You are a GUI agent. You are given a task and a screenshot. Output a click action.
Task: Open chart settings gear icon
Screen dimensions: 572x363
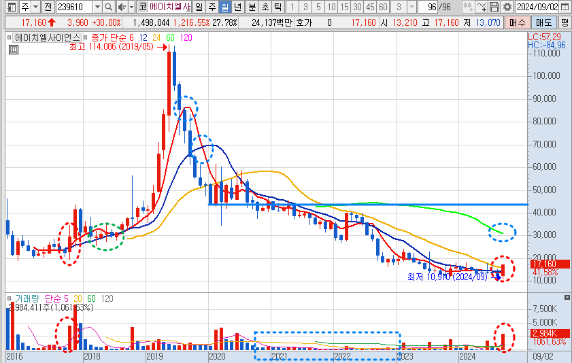507,7
